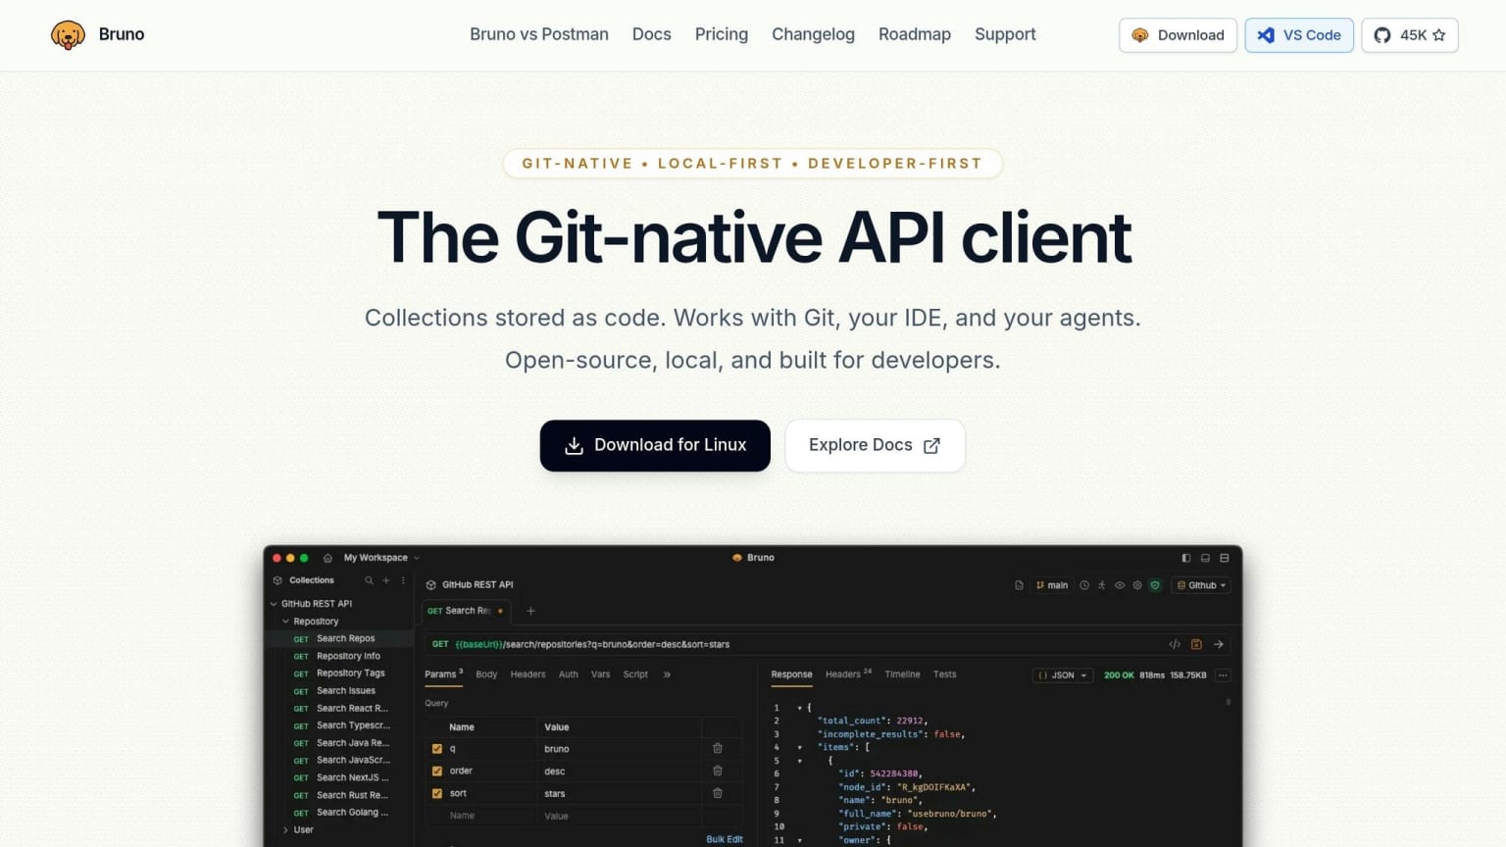Image resolution: width=1506 pixels, height=847 pixels.
Task: Open the Github environment dropdown
Action: (x=1201, y=585)
